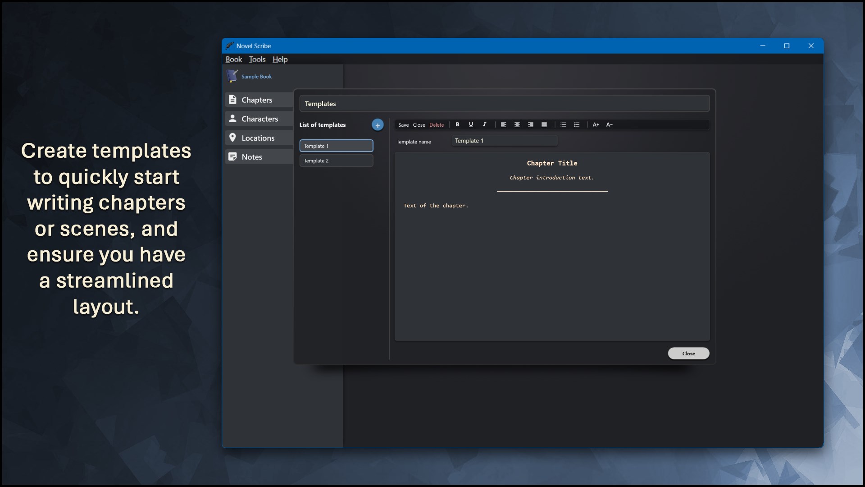
Task: Align text to the left
Action: (504, 124)
